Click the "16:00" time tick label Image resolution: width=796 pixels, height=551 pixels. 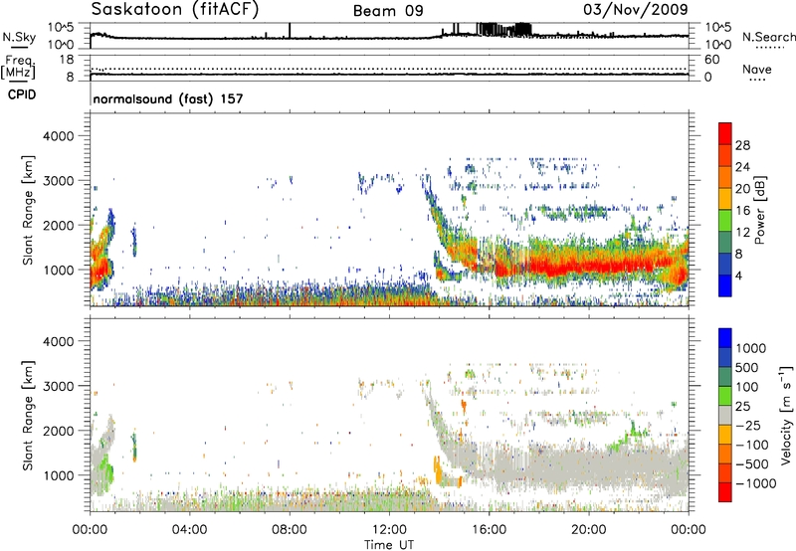tap(489, 530)
